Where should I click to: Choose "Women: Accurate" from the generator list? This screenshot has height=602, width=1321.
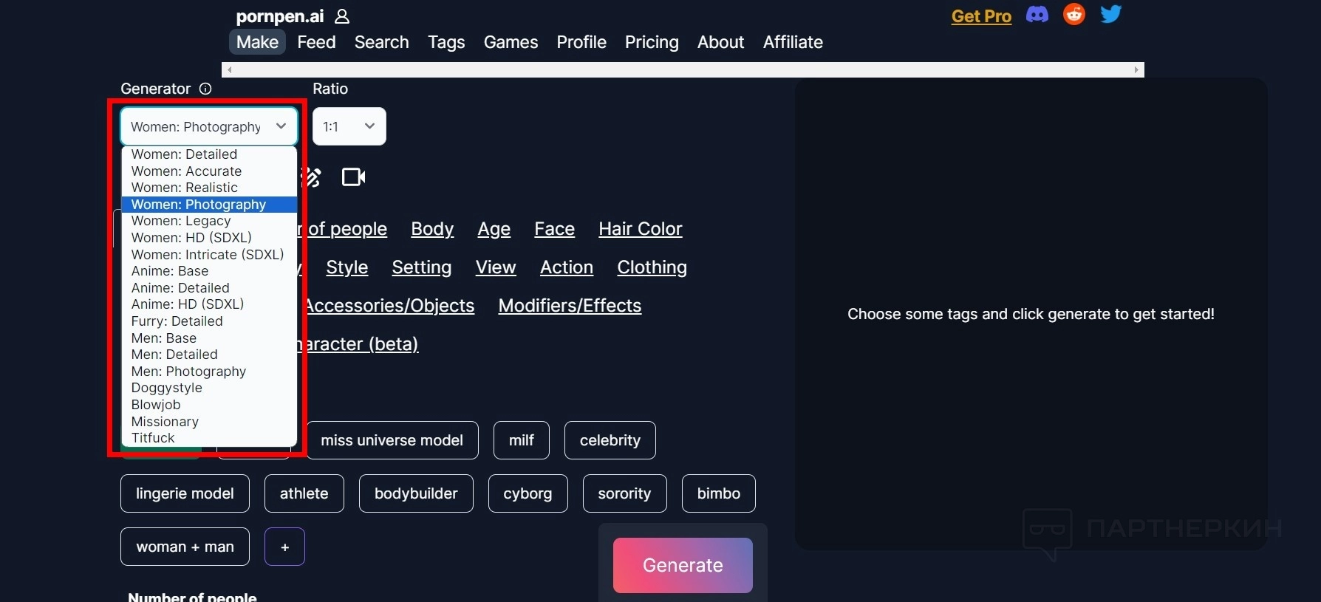pyautogui.click(x=209, y=171)
